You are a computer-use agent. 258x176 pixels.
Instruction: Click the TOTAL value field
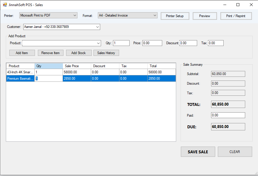[228, 104]
